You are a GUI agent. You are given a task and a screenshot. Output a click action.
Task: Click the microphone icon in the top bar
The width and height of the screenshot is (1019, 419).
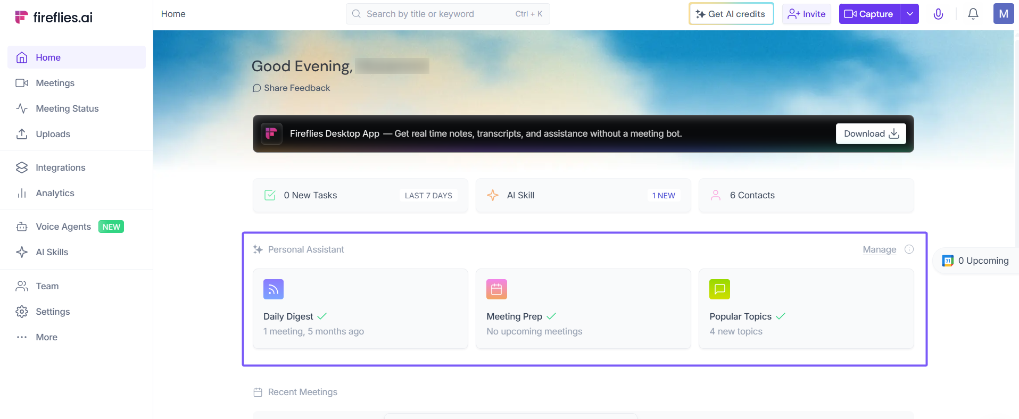(x=938, y=14)
